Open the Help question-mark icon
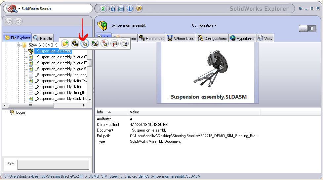 [x=139, y=9]
